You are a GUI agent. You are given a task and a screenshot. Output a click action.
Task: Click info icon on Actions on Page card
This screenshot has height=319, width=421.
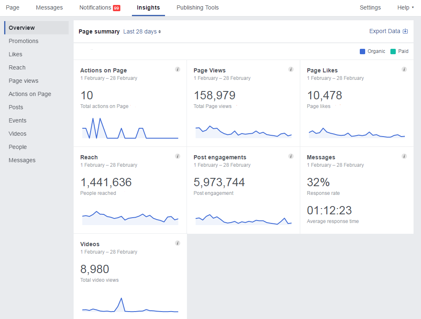tap(177, 70)
